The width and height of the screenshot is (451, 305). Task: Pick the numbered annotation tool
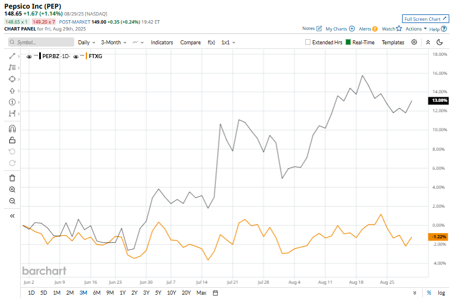point(12,102)
